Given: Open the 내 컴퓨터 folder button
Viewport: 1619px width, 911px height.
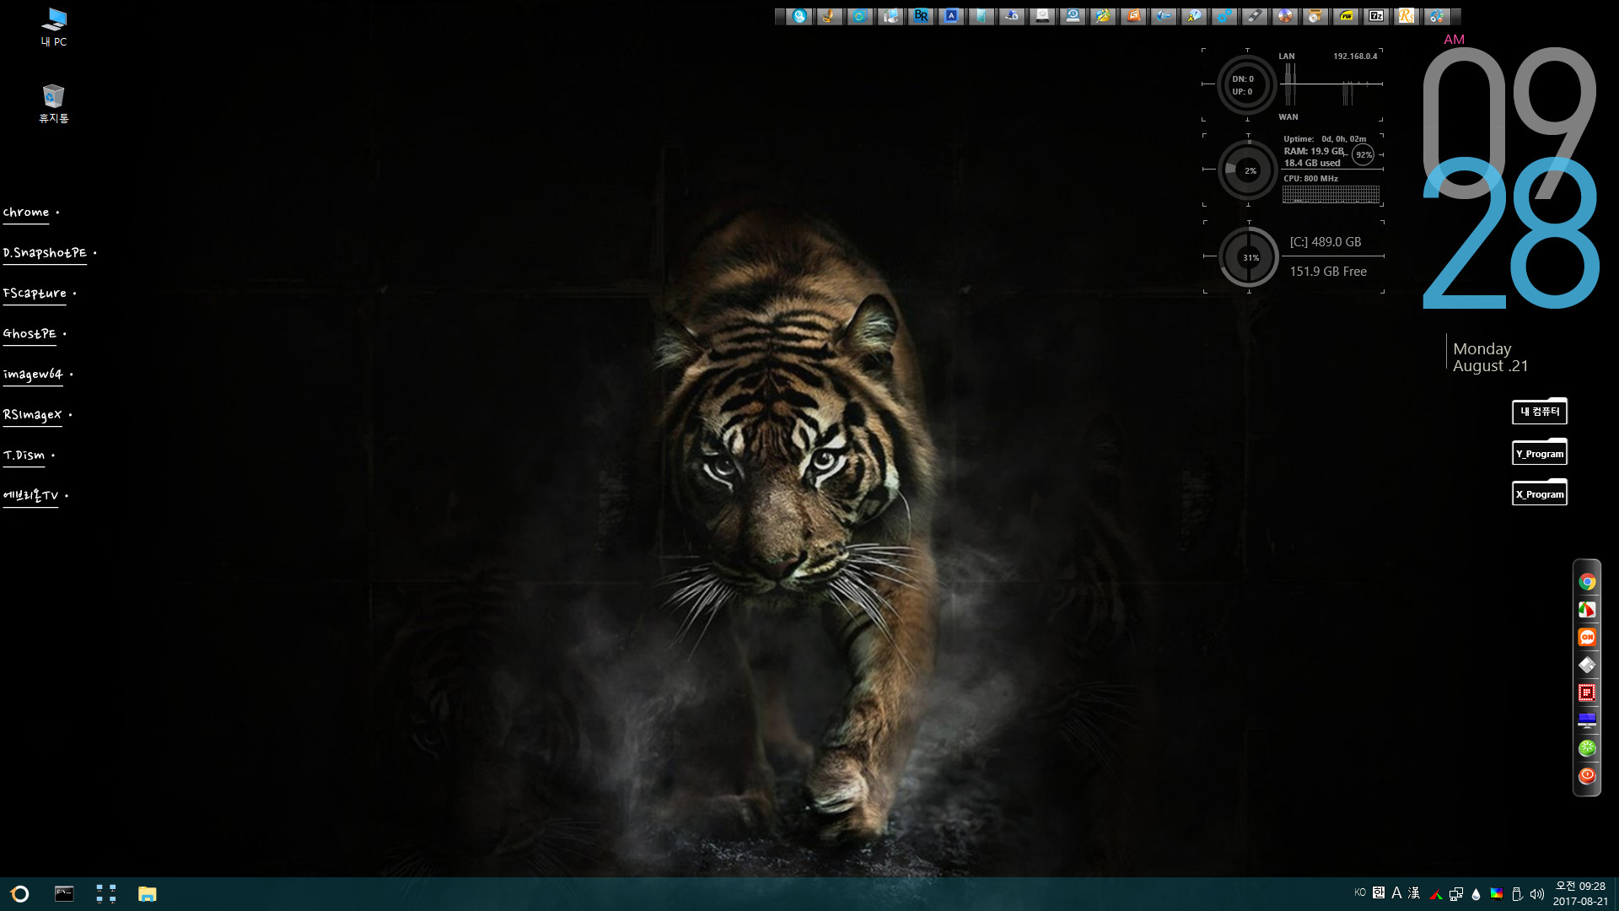Looking at the screenshot, I should click(x=1540, y=411).
